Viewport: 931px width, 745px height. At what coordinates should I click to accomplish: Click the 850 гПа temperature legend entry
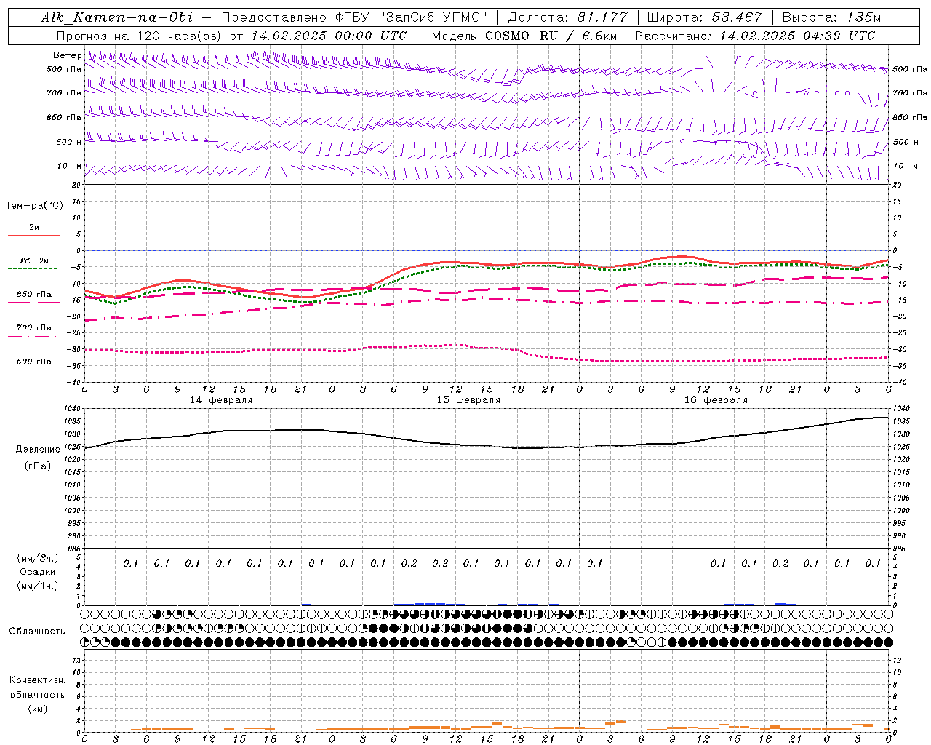pos(33,295)
